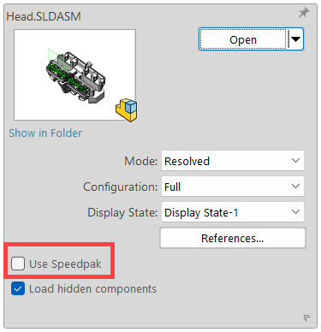Expand the Mode chevron arrow

click(x=296, y=161)
